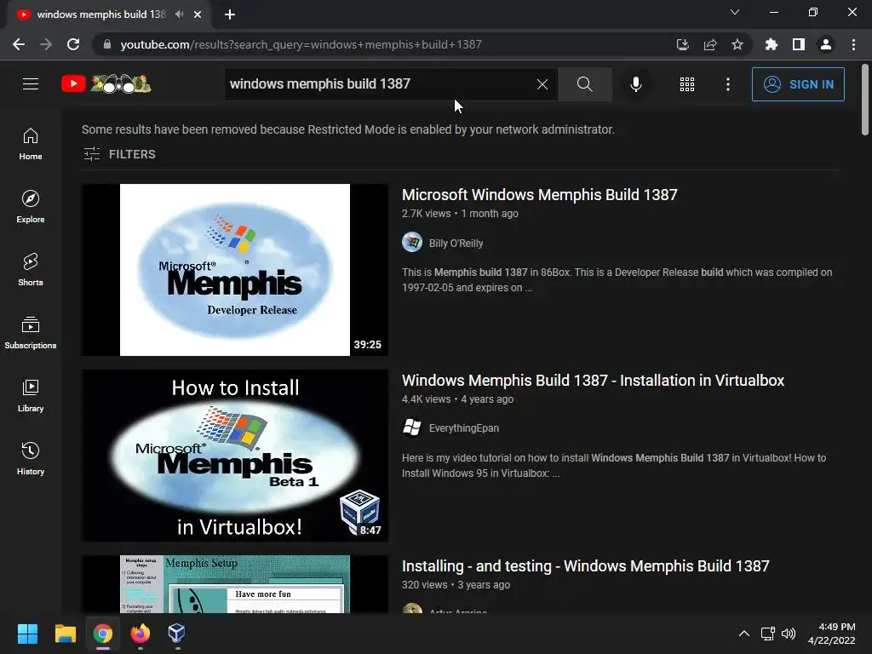Expand the FILTERS options
Image resolution: width=872 pixels, height=654 pixels.
[119, 154]
